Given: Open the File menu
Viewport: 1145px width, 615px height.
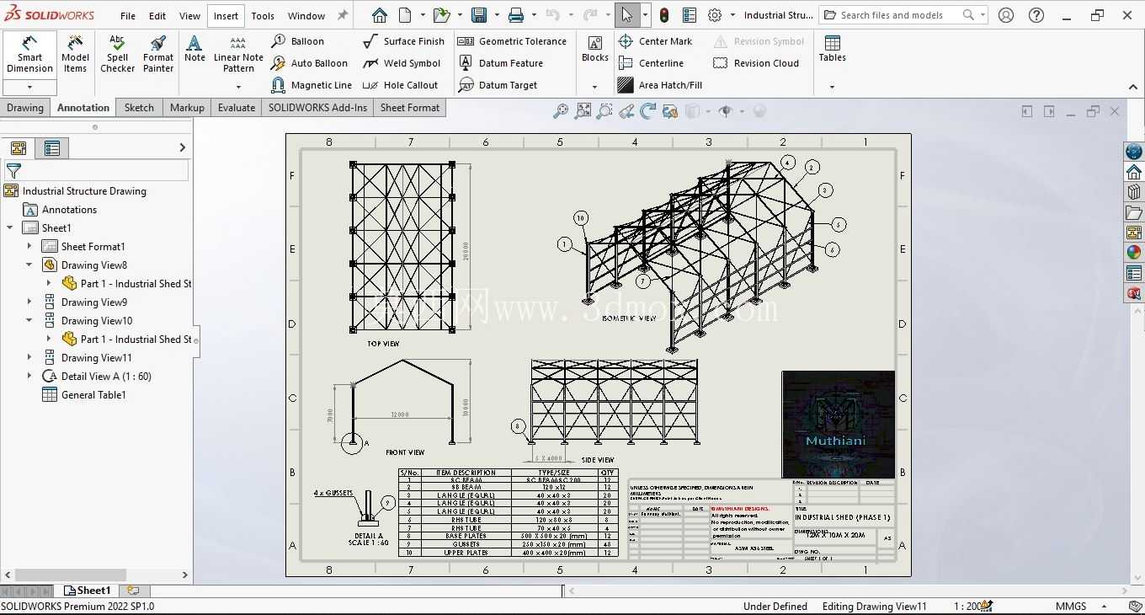Looking at the screenshot, I should tap(128, 16).
